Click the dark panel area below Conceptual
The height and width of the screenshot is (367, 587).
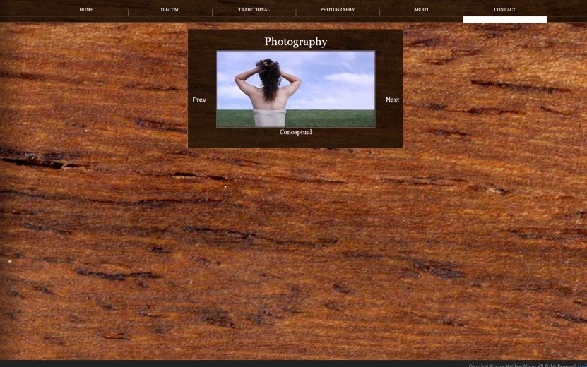tap(295, 142)
